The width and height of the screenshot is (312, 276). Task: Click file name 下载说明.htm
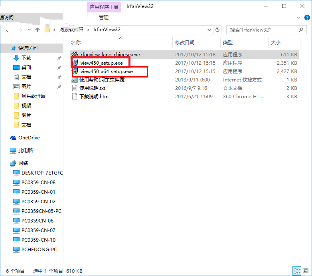(94, 96)
